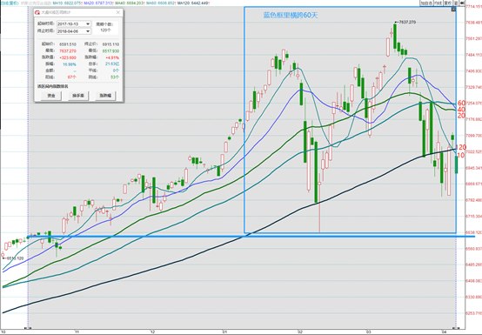Click the 加自选 button at top right
The width and height of the screenshot is (482, 335).
(426, 3)
